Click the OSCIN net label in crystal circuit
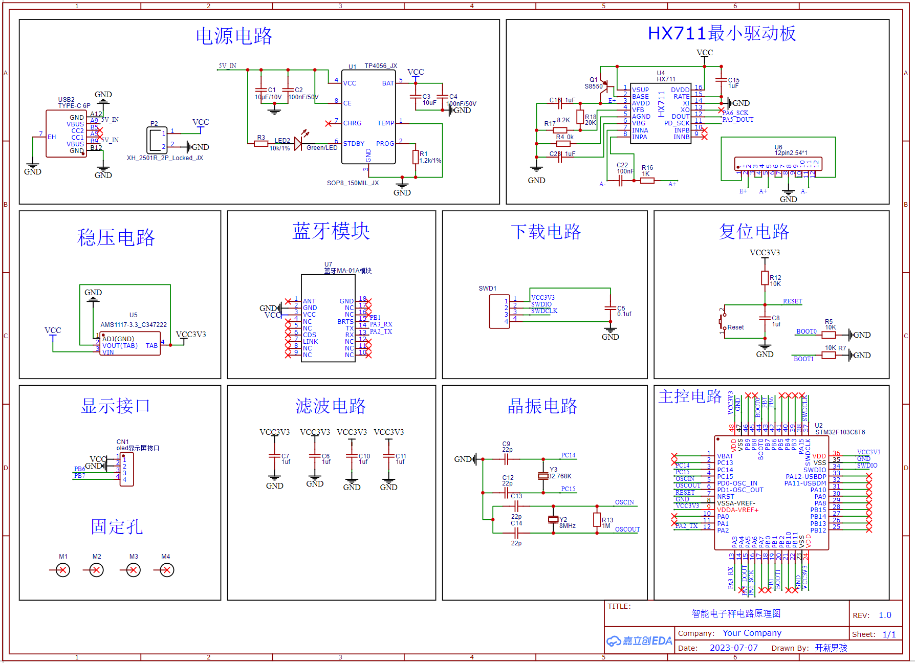The height and width of the screenshot is (663, 915). coord(624,502)
